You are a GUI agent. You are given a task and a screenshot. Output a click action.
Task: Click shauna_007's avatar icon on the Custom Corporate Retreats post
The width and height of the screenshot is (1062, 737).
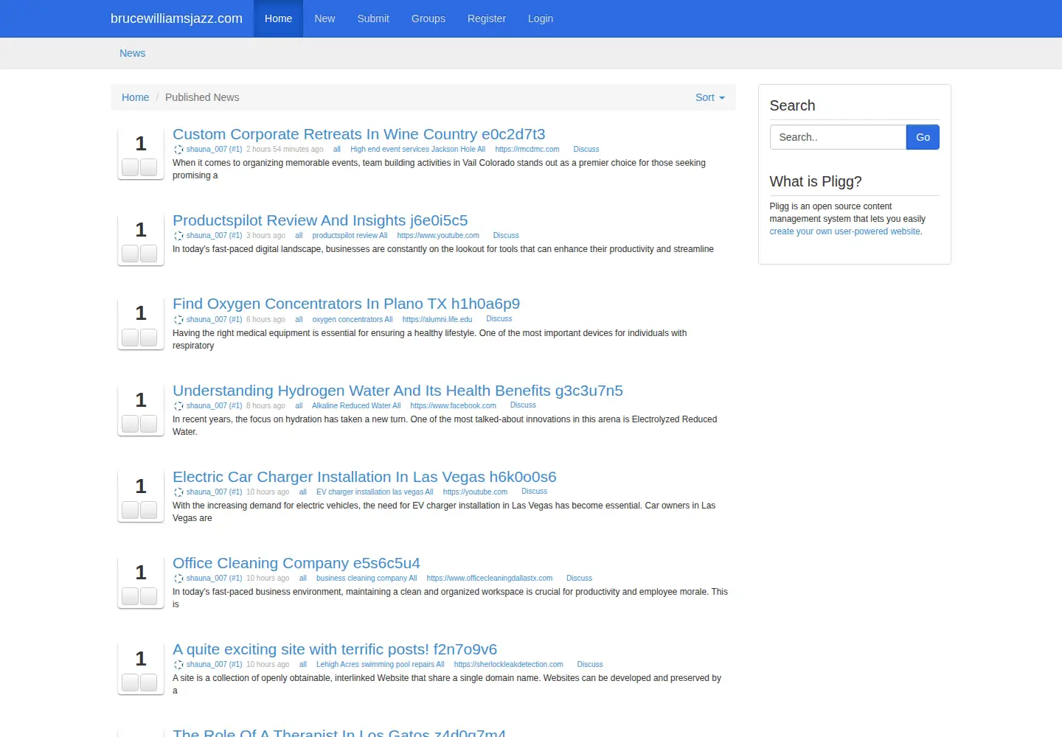point(178,150)
